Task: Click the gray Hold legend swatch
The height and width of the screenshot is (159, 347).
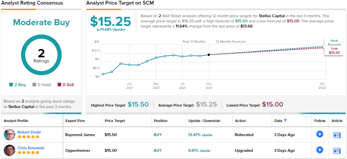Action: coord(34,85)
